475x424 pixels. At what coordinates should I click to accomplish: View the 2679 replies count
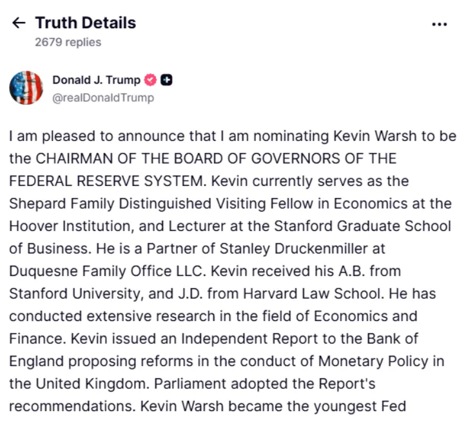[68, 42]
